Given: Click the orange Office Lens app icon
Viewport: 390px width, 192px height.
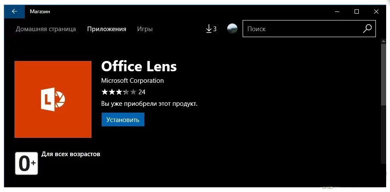Looking at the screenshot, I should (x=53, y=99).
